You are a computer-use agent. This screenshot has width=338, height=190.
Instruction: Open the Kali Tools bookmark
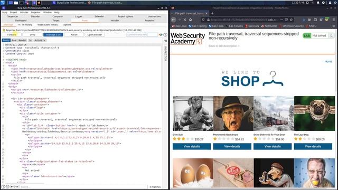pos(216,26)
